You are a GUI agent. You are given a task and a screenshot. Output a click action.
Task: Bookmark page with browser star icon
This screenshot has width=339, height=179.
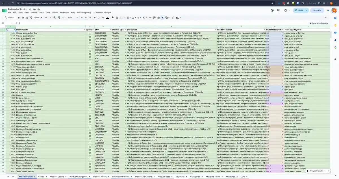click(272, 3)
